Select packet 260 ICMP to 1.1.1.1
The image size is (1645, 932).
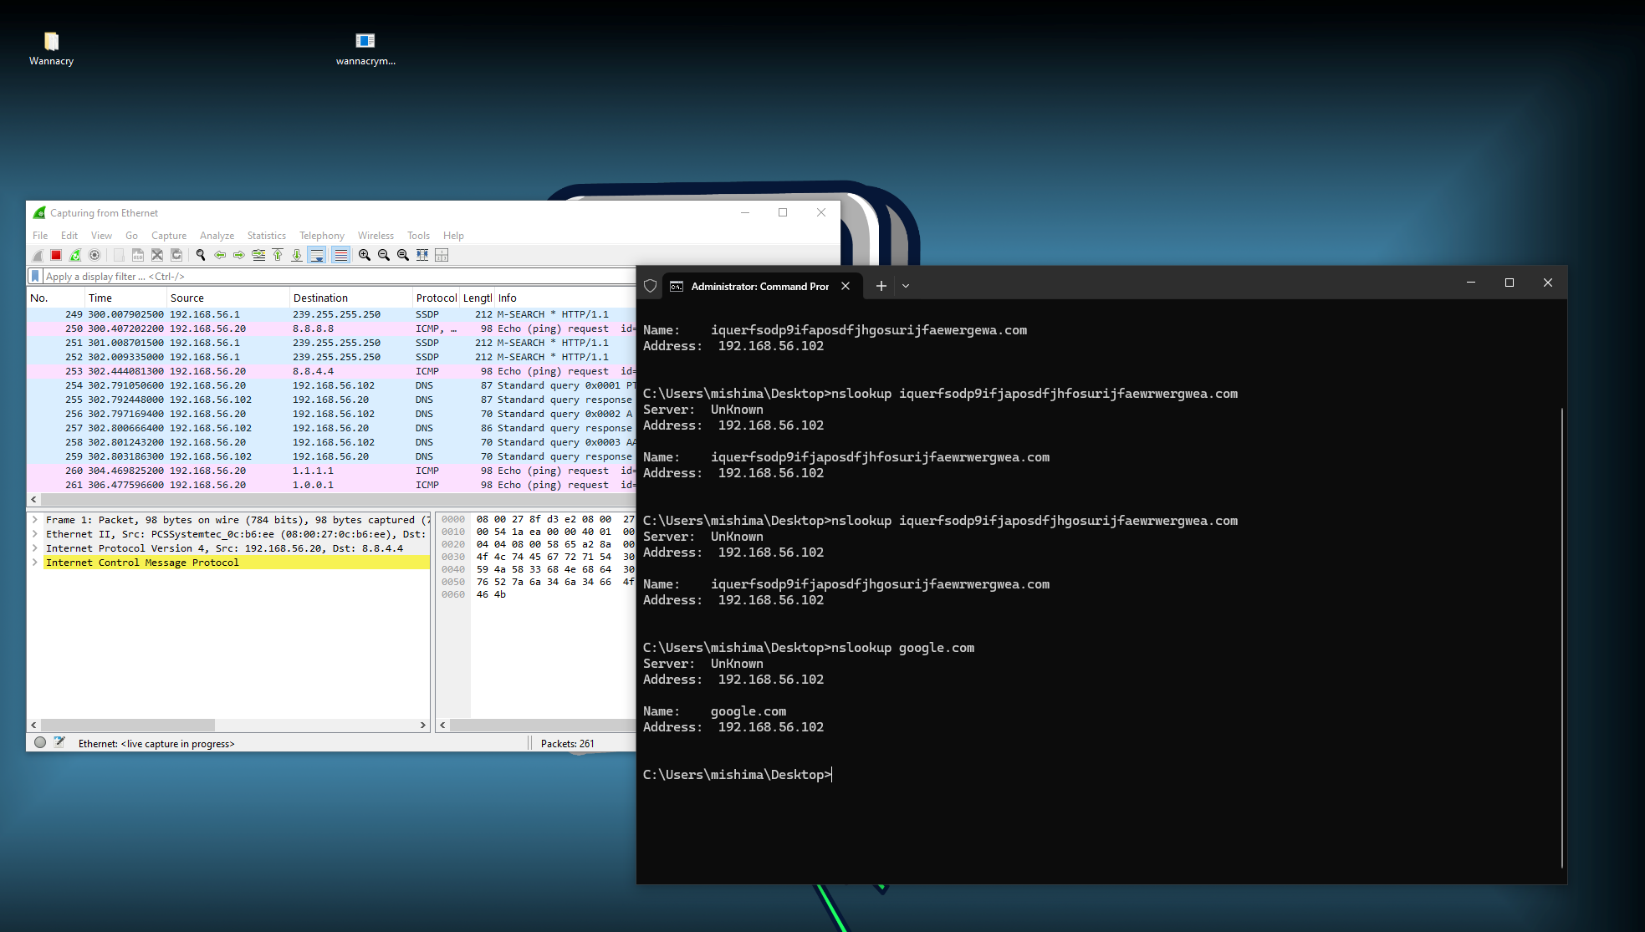[332, 471]
